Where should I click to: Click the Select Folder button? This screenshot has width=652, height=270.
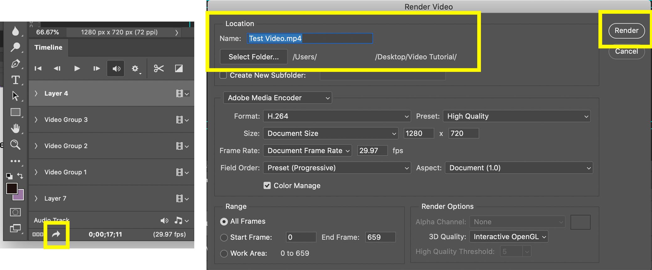coord(254,57)
